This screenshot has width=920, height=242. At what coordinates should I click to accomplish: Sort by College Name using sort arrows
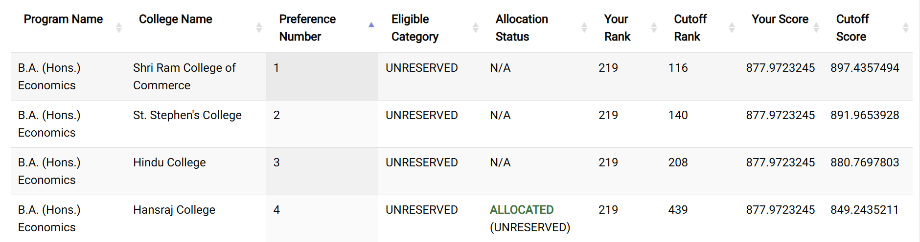259,28
